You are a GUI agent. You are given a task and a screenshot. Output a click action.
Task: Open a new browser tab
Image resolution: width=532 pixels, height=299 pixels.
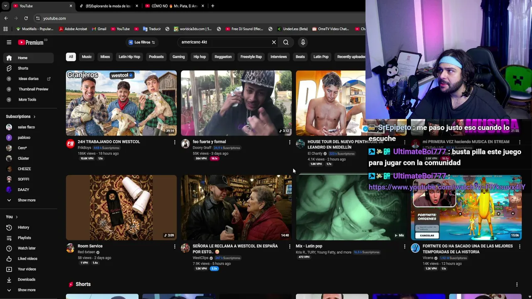pos(212,6)
